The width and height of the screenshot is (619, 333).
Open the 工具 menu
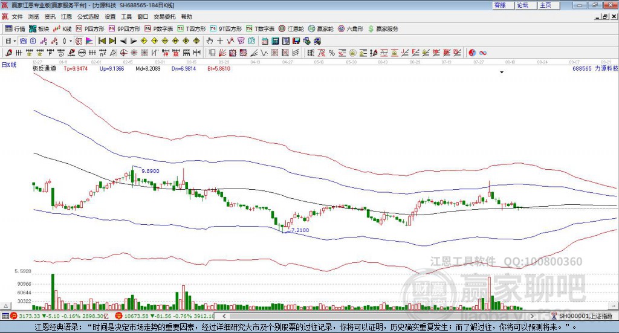(126, 16)
